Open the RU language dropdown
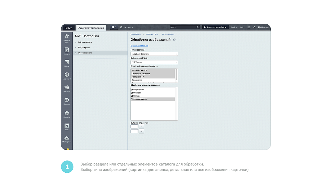This screenshot has height=187, width=332. point(242,27)
